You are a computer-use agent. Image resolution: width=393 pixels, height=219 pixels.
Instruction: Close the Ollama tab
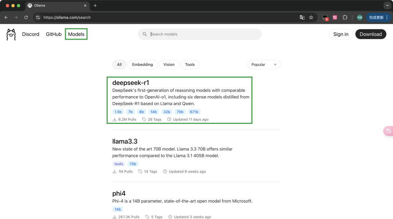point(85,5)
